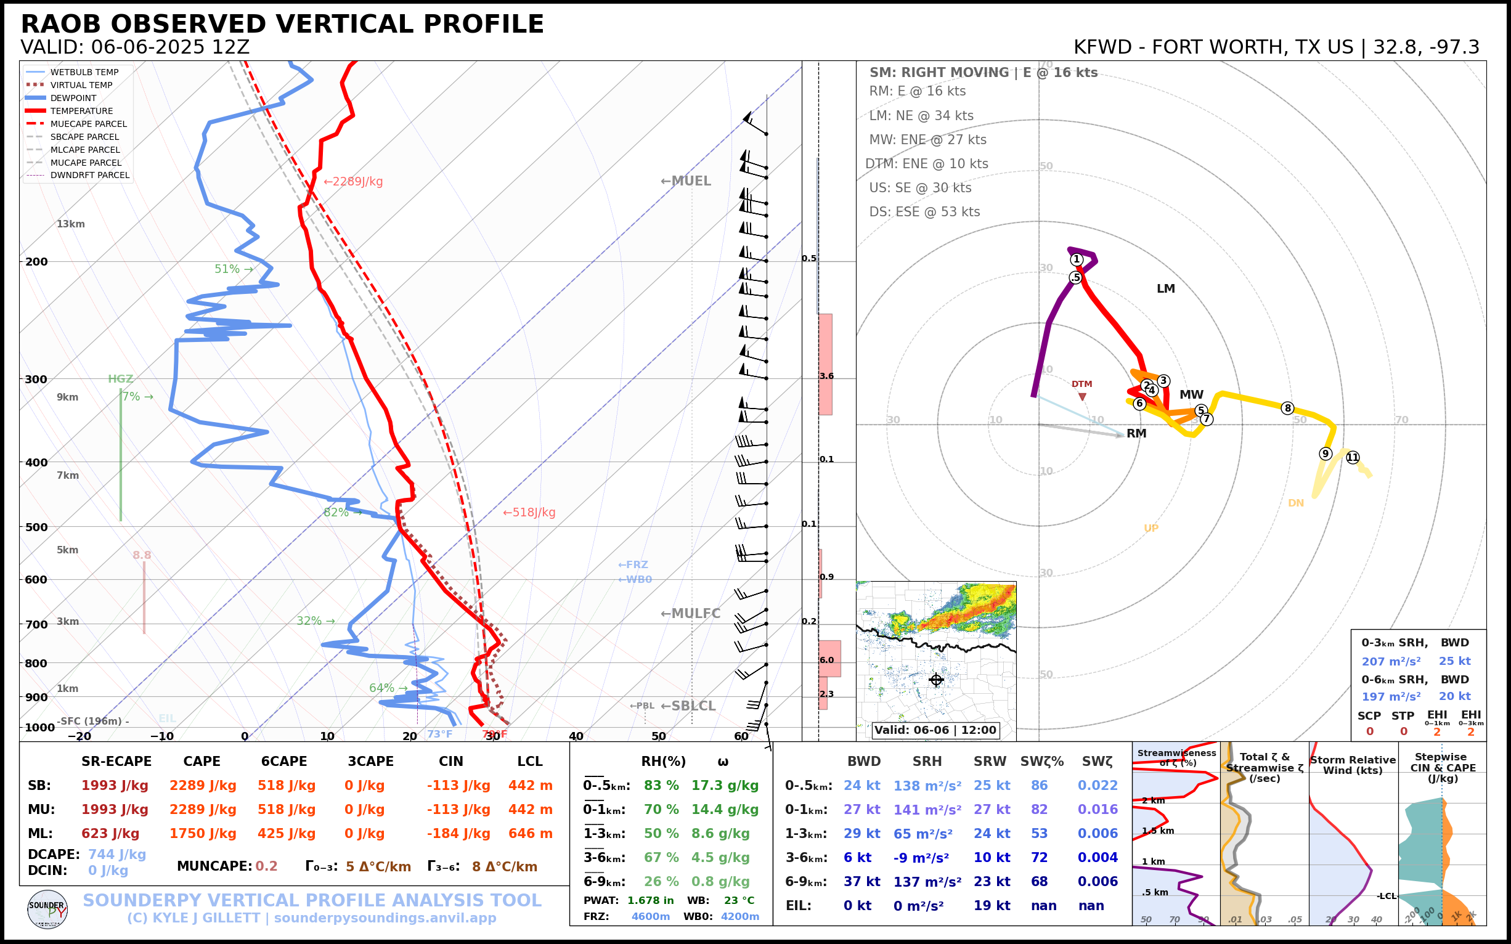Screen dimensions: 1511x944
Task: Click the DEWPOINT legend entry
Action: 73,98
